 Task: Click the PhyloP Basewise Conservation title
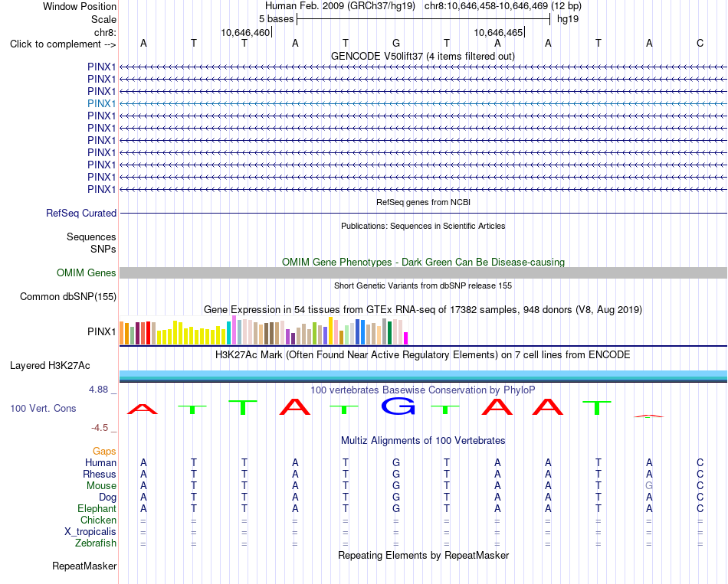[422, 390]
